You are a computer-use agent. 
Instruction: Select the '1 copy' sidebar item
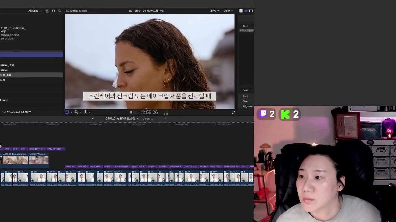(x=4, y=100)
